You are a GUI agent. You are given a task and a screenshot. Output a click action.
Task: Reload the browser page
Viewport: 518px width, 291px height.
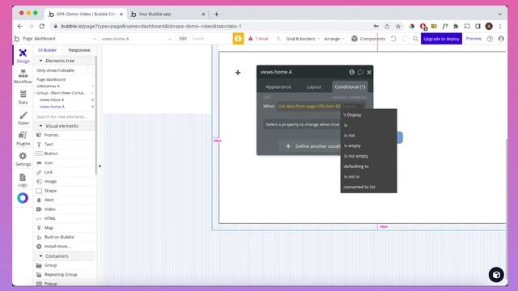pos(42,26)
